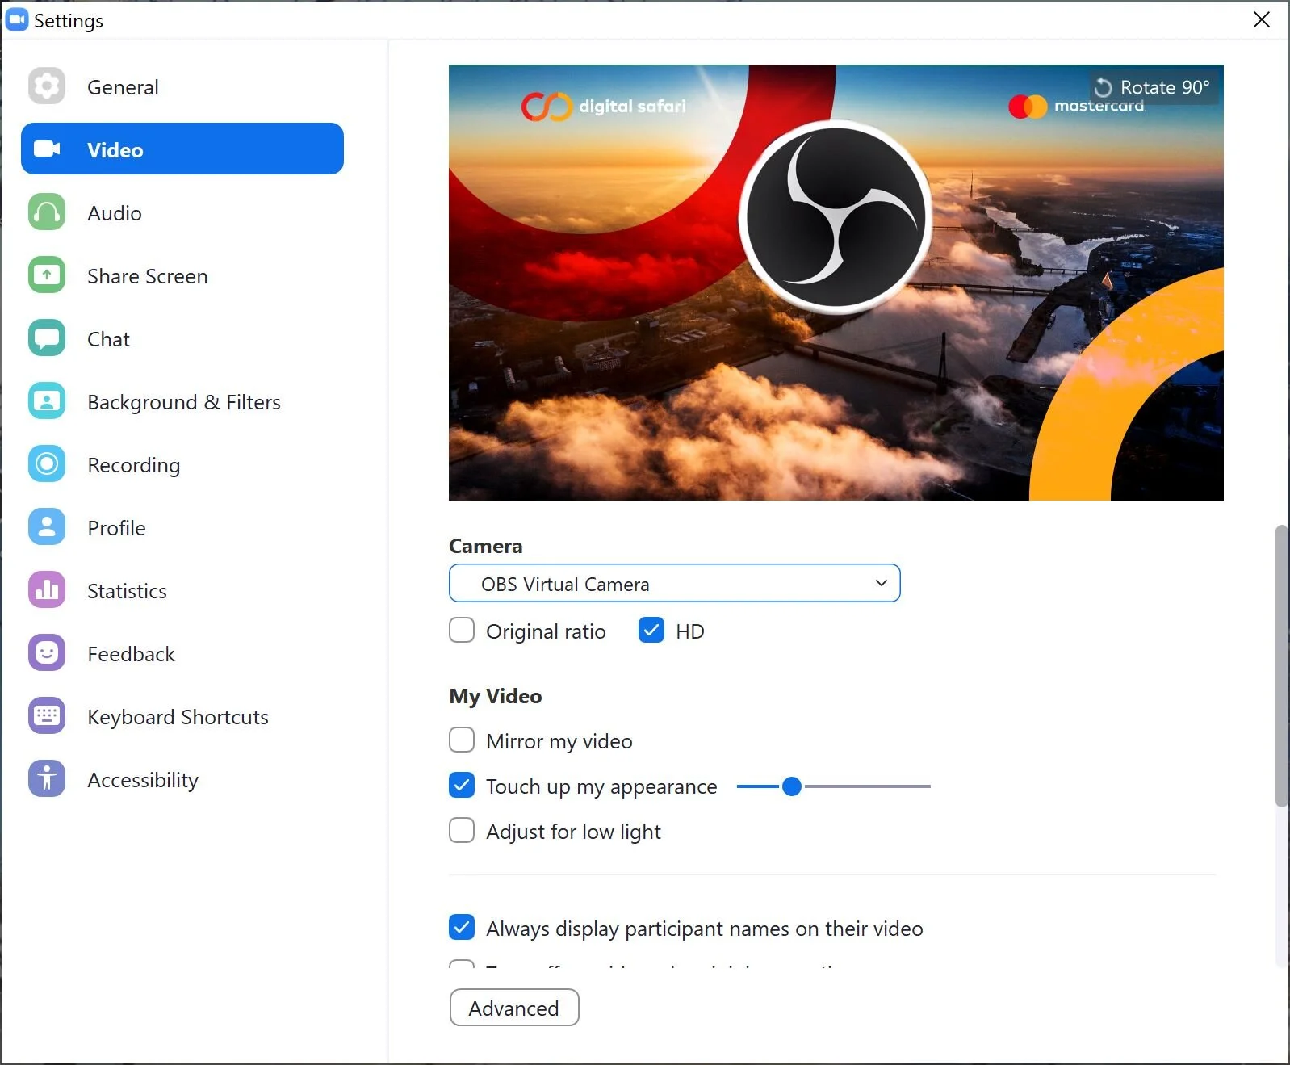Click the Background & Filters icon
The width and height of the screenshot is (1290, 1065).
(47, 401)
